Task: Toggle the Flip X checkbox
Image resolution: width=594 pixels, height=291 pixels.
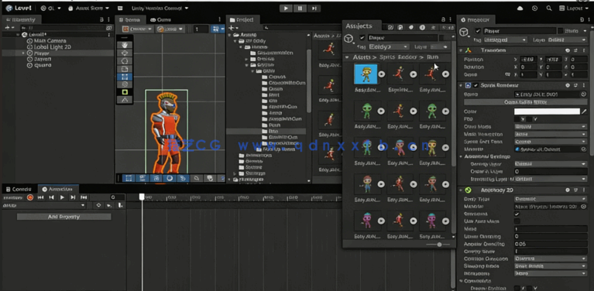Action: (517, 119)
